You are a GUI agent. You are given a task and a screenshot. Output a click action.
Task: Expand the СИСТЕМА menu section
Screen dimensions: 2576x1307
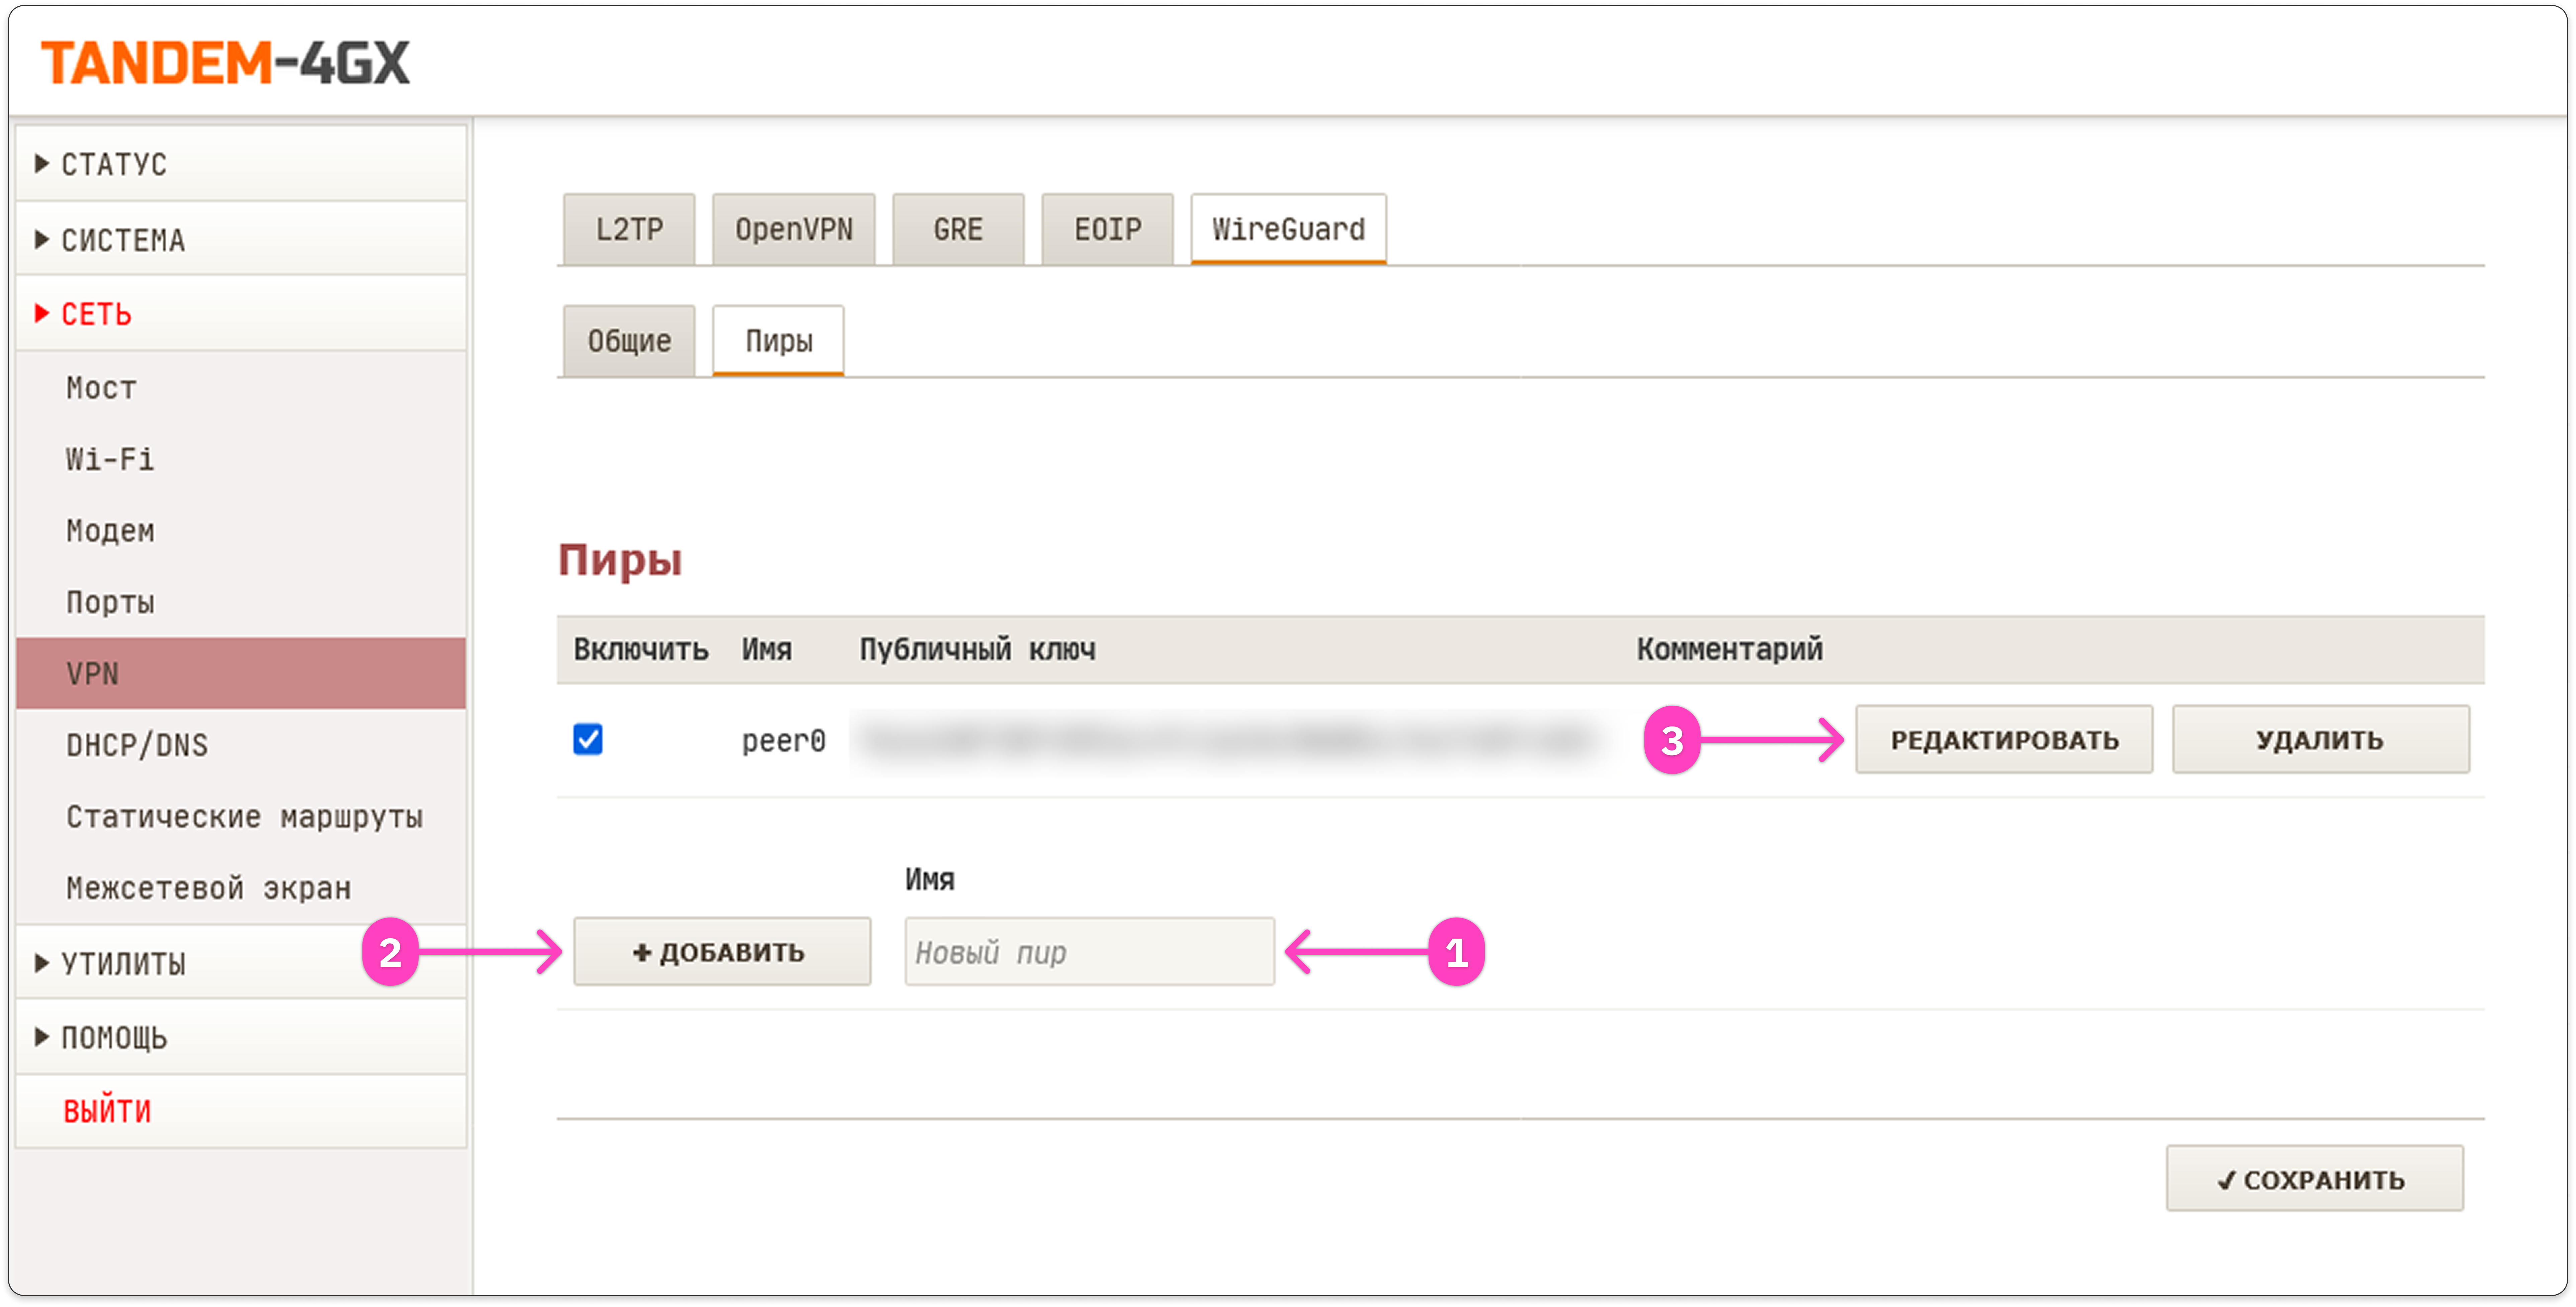[x=122, y=240]
